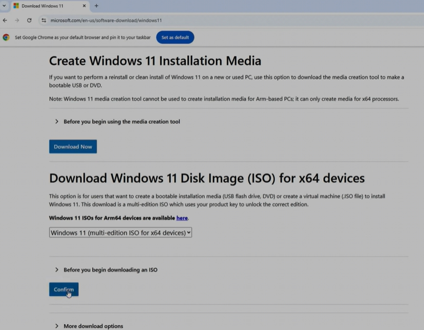424x330 pixels.
Task: Open the Windows 11 multi-edition ISO dropdown
Action: 120,232
